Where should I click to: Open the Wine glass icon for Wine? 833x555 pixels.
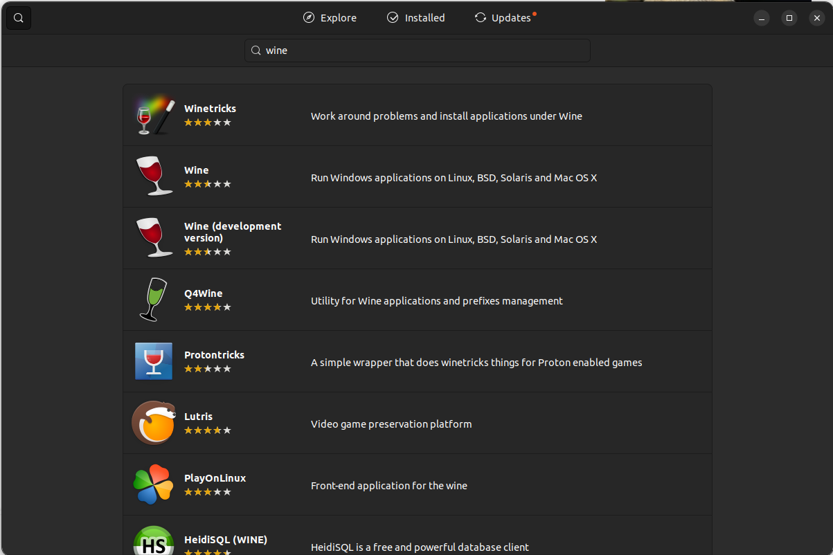(153, 176)
